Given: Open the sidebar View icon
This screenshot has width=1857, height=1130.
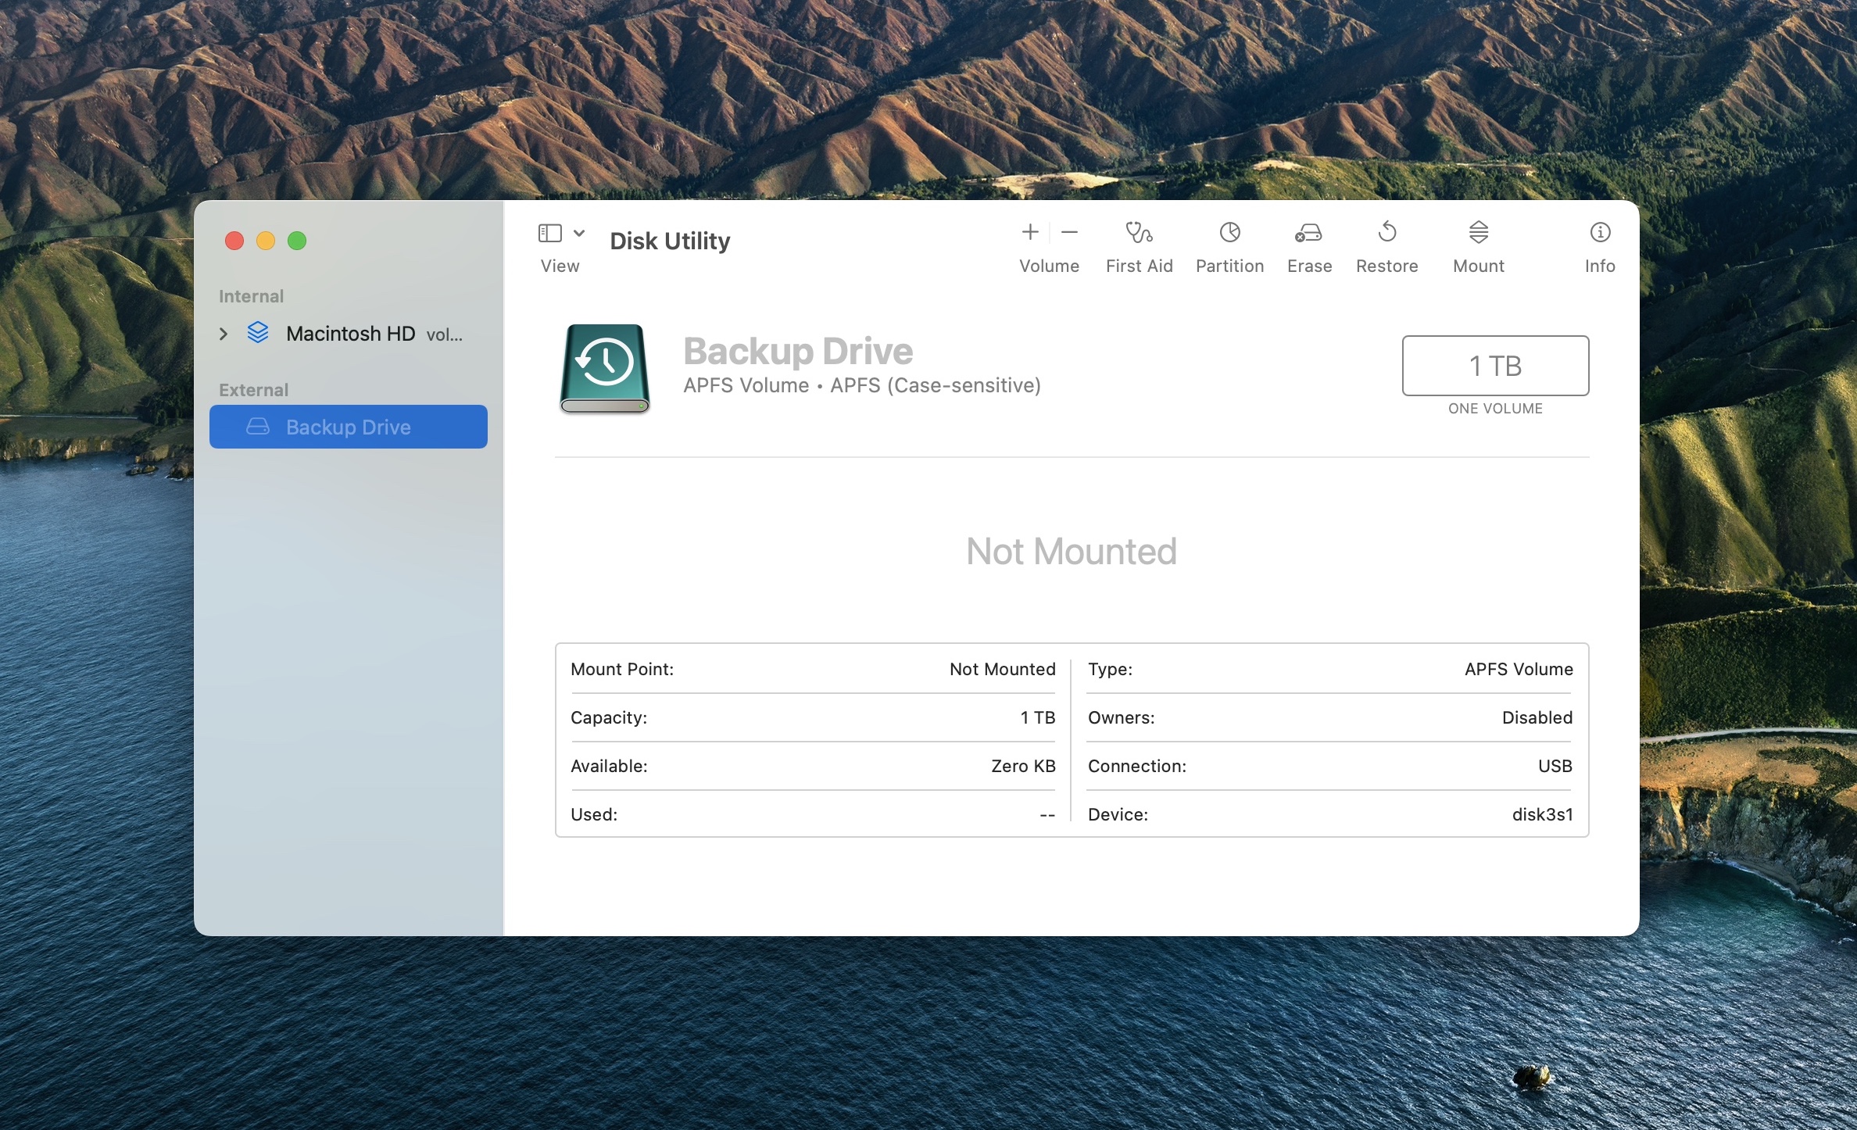Looking at the screenshot, I should 550,233.
